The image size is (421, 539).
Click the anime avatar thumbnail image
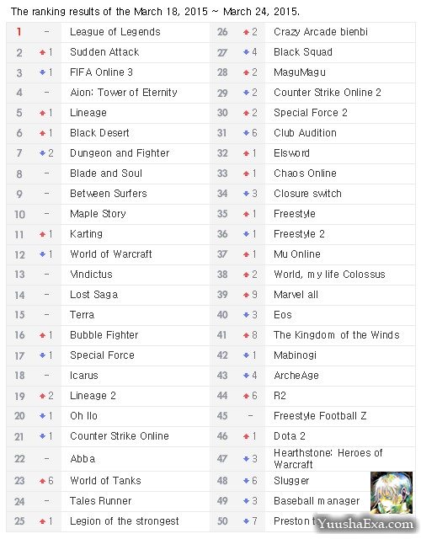click(391, 492)
